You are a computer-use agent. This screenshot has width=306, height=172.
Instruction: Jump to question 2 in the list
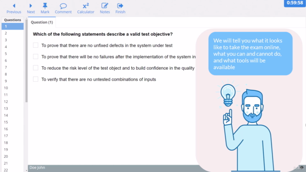tap(12, 33)
